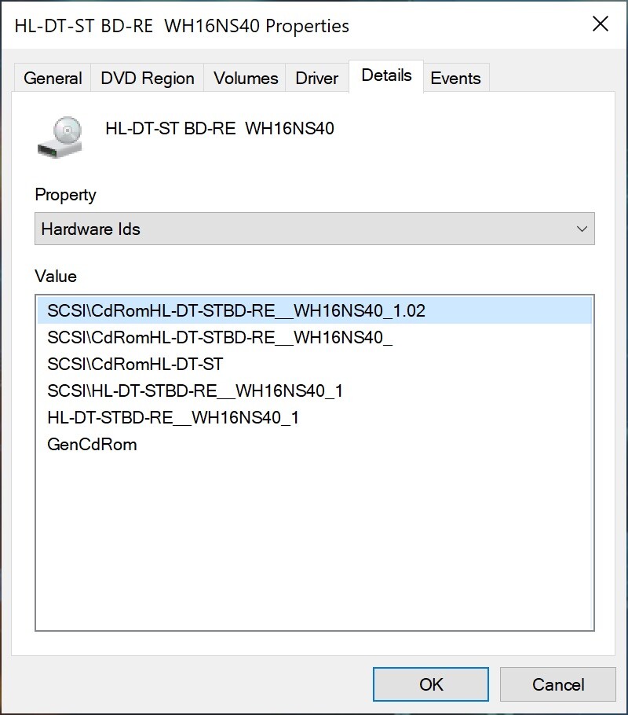
Task: Select value SCSI\HL-DT-STBD-RE__WH16NS40_1
Action: [x=315, y=390]
